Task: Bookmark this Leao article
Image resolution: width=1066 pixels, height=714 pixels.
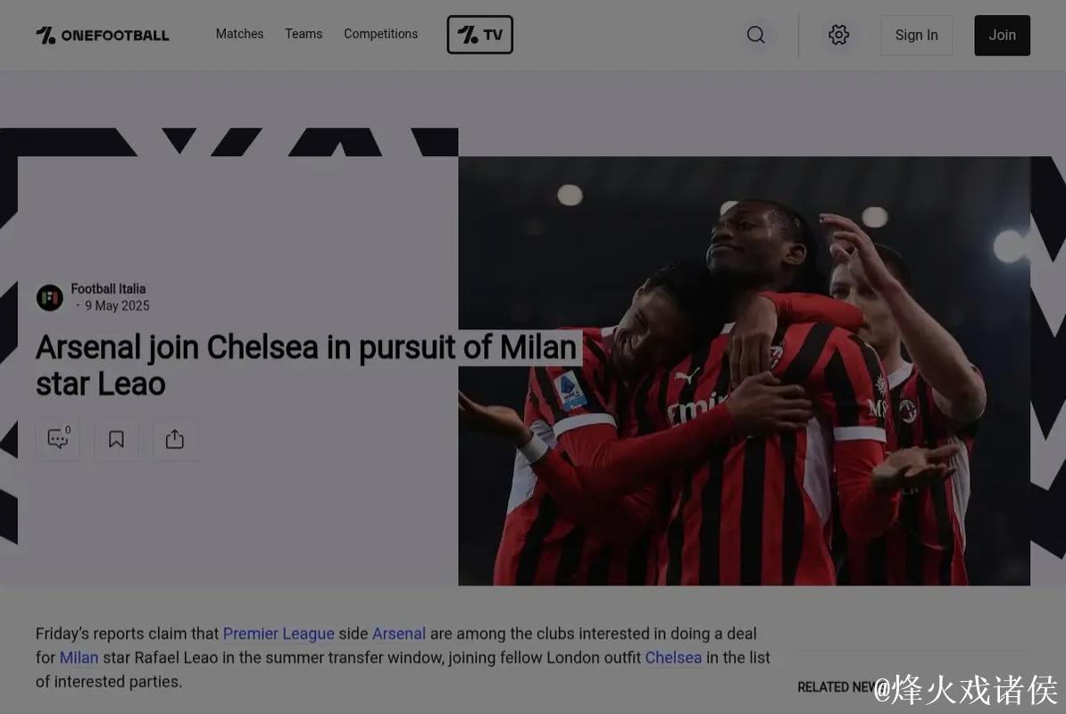Action: 116,439
